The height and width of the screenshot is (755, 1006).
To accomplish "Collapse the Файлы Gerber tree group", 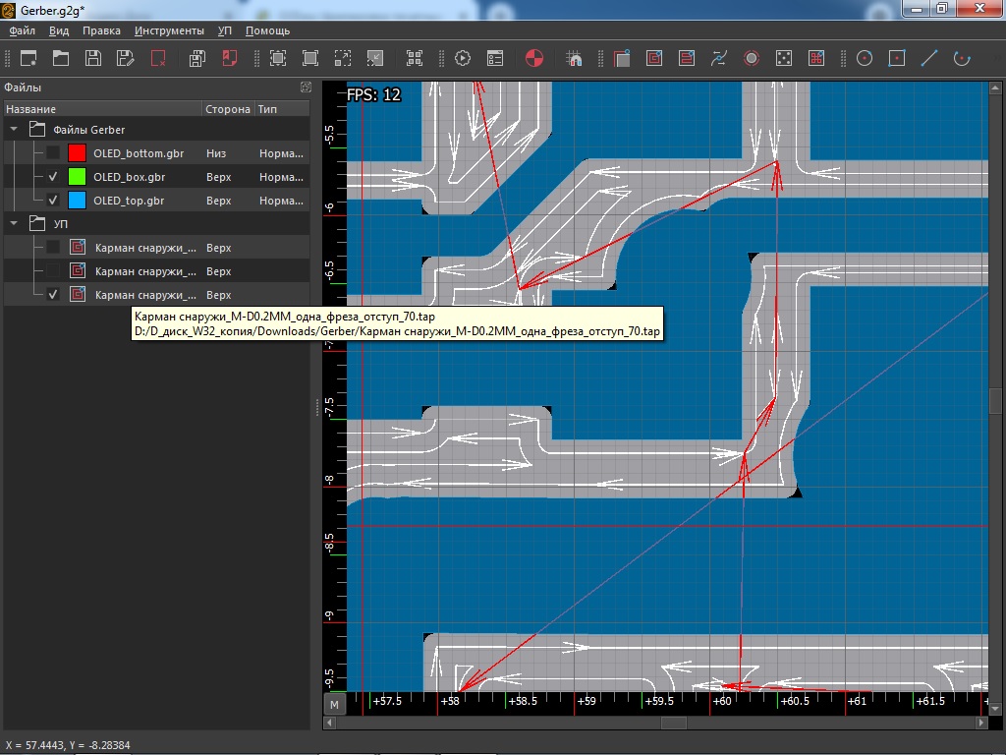I will point(14,130).
